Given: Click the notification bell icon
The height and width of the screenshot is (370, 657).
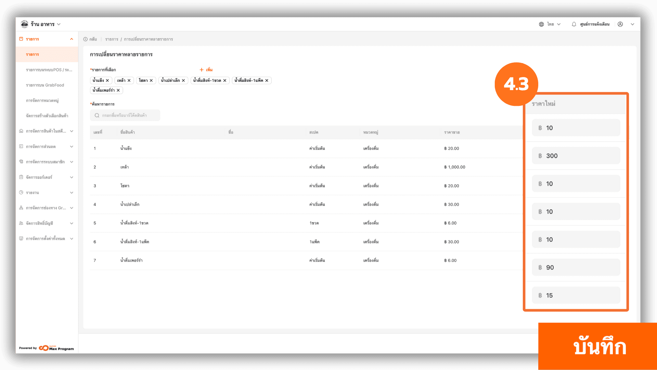Looking at the screenshot, I should click(574, 24).
